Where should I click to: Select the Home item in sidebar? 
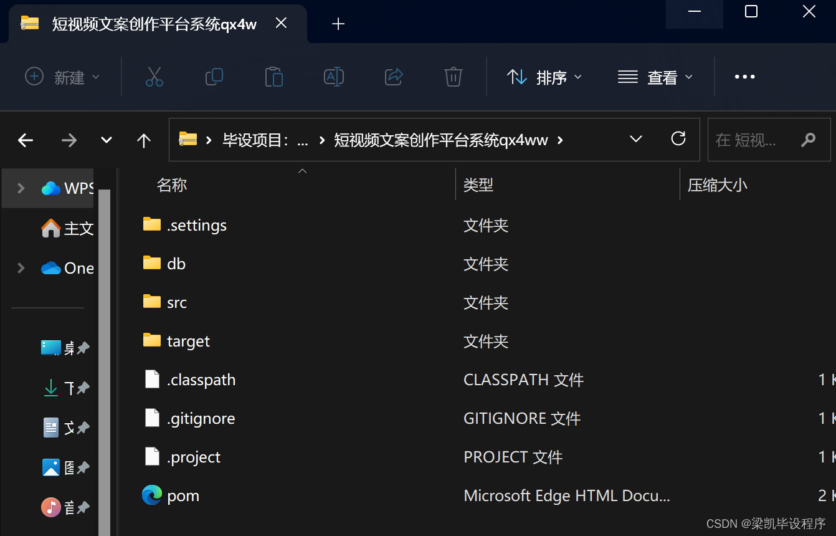coord(67,228)
